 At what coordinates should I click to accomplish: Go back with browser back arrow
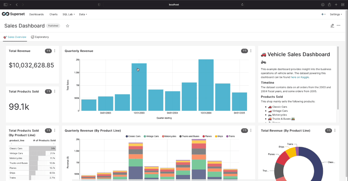[17, 4]
